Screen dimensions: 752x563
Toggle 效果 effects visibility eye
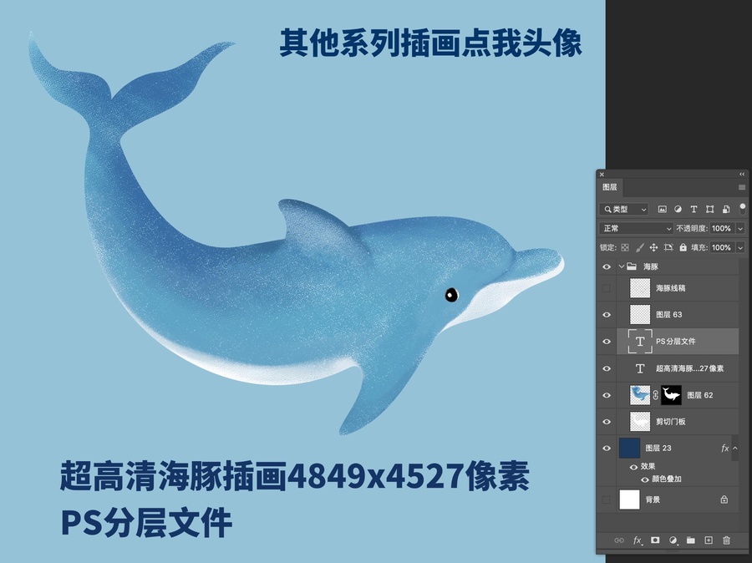click(x=633, y=467)
